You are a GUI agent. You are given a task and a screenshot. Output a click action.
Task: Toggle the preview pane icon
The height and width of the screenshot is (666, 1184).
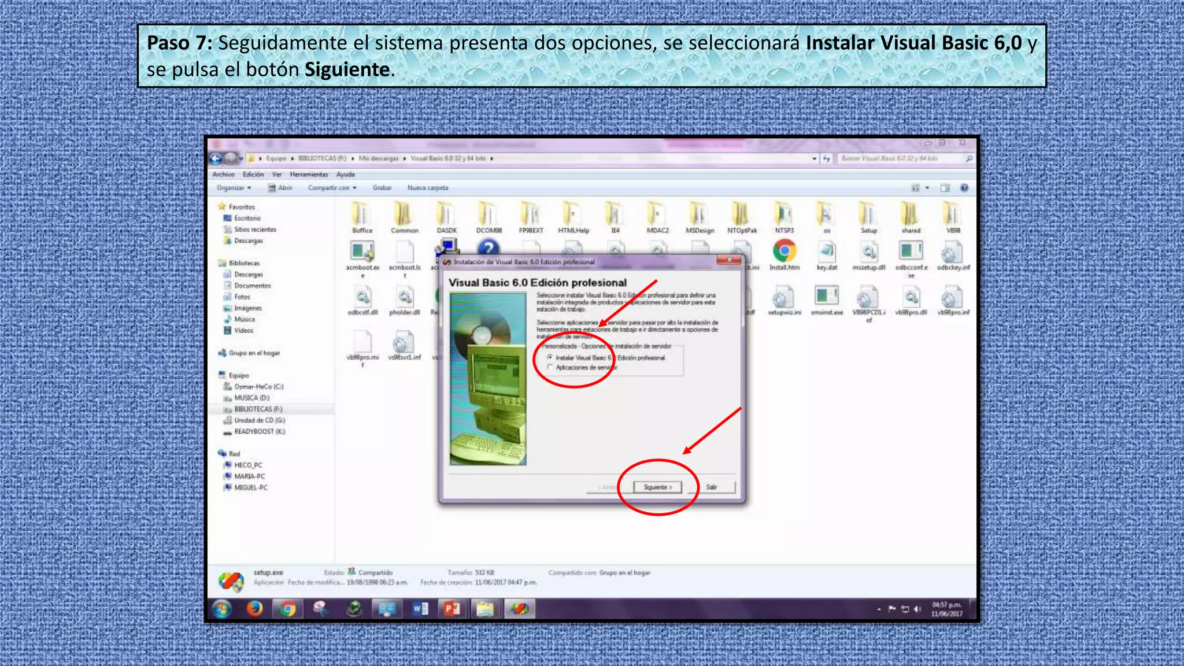(x=945, y=188)
